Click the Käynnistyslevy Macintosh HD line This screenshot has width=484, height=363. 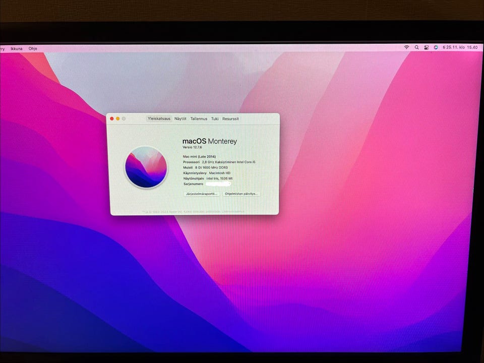[207, 173]
